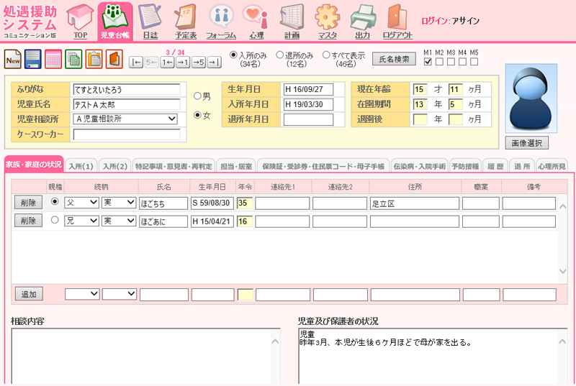Click the blue floppy disk save icon

33,59
